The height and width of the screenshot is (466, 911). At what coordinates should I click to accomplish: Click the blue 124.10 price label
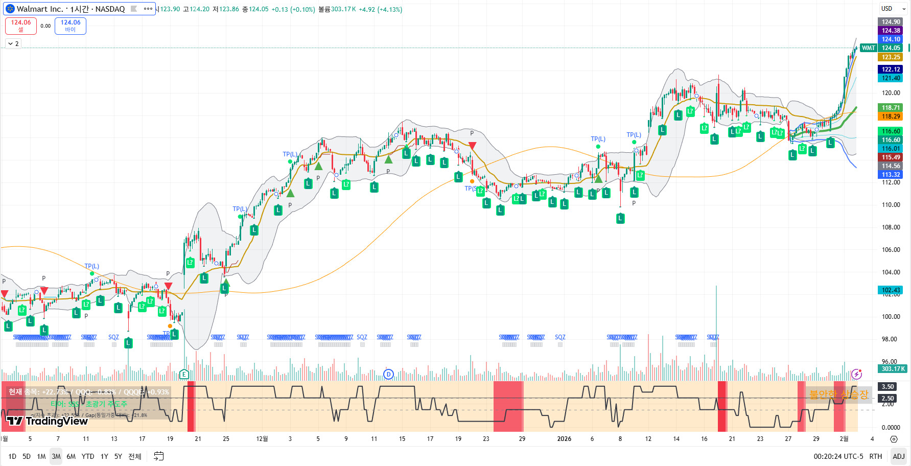[x=891, y=39]
